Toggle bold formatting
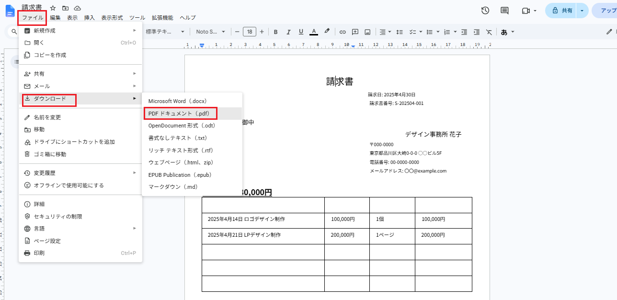The image size is (617, 300). point(276,32)
